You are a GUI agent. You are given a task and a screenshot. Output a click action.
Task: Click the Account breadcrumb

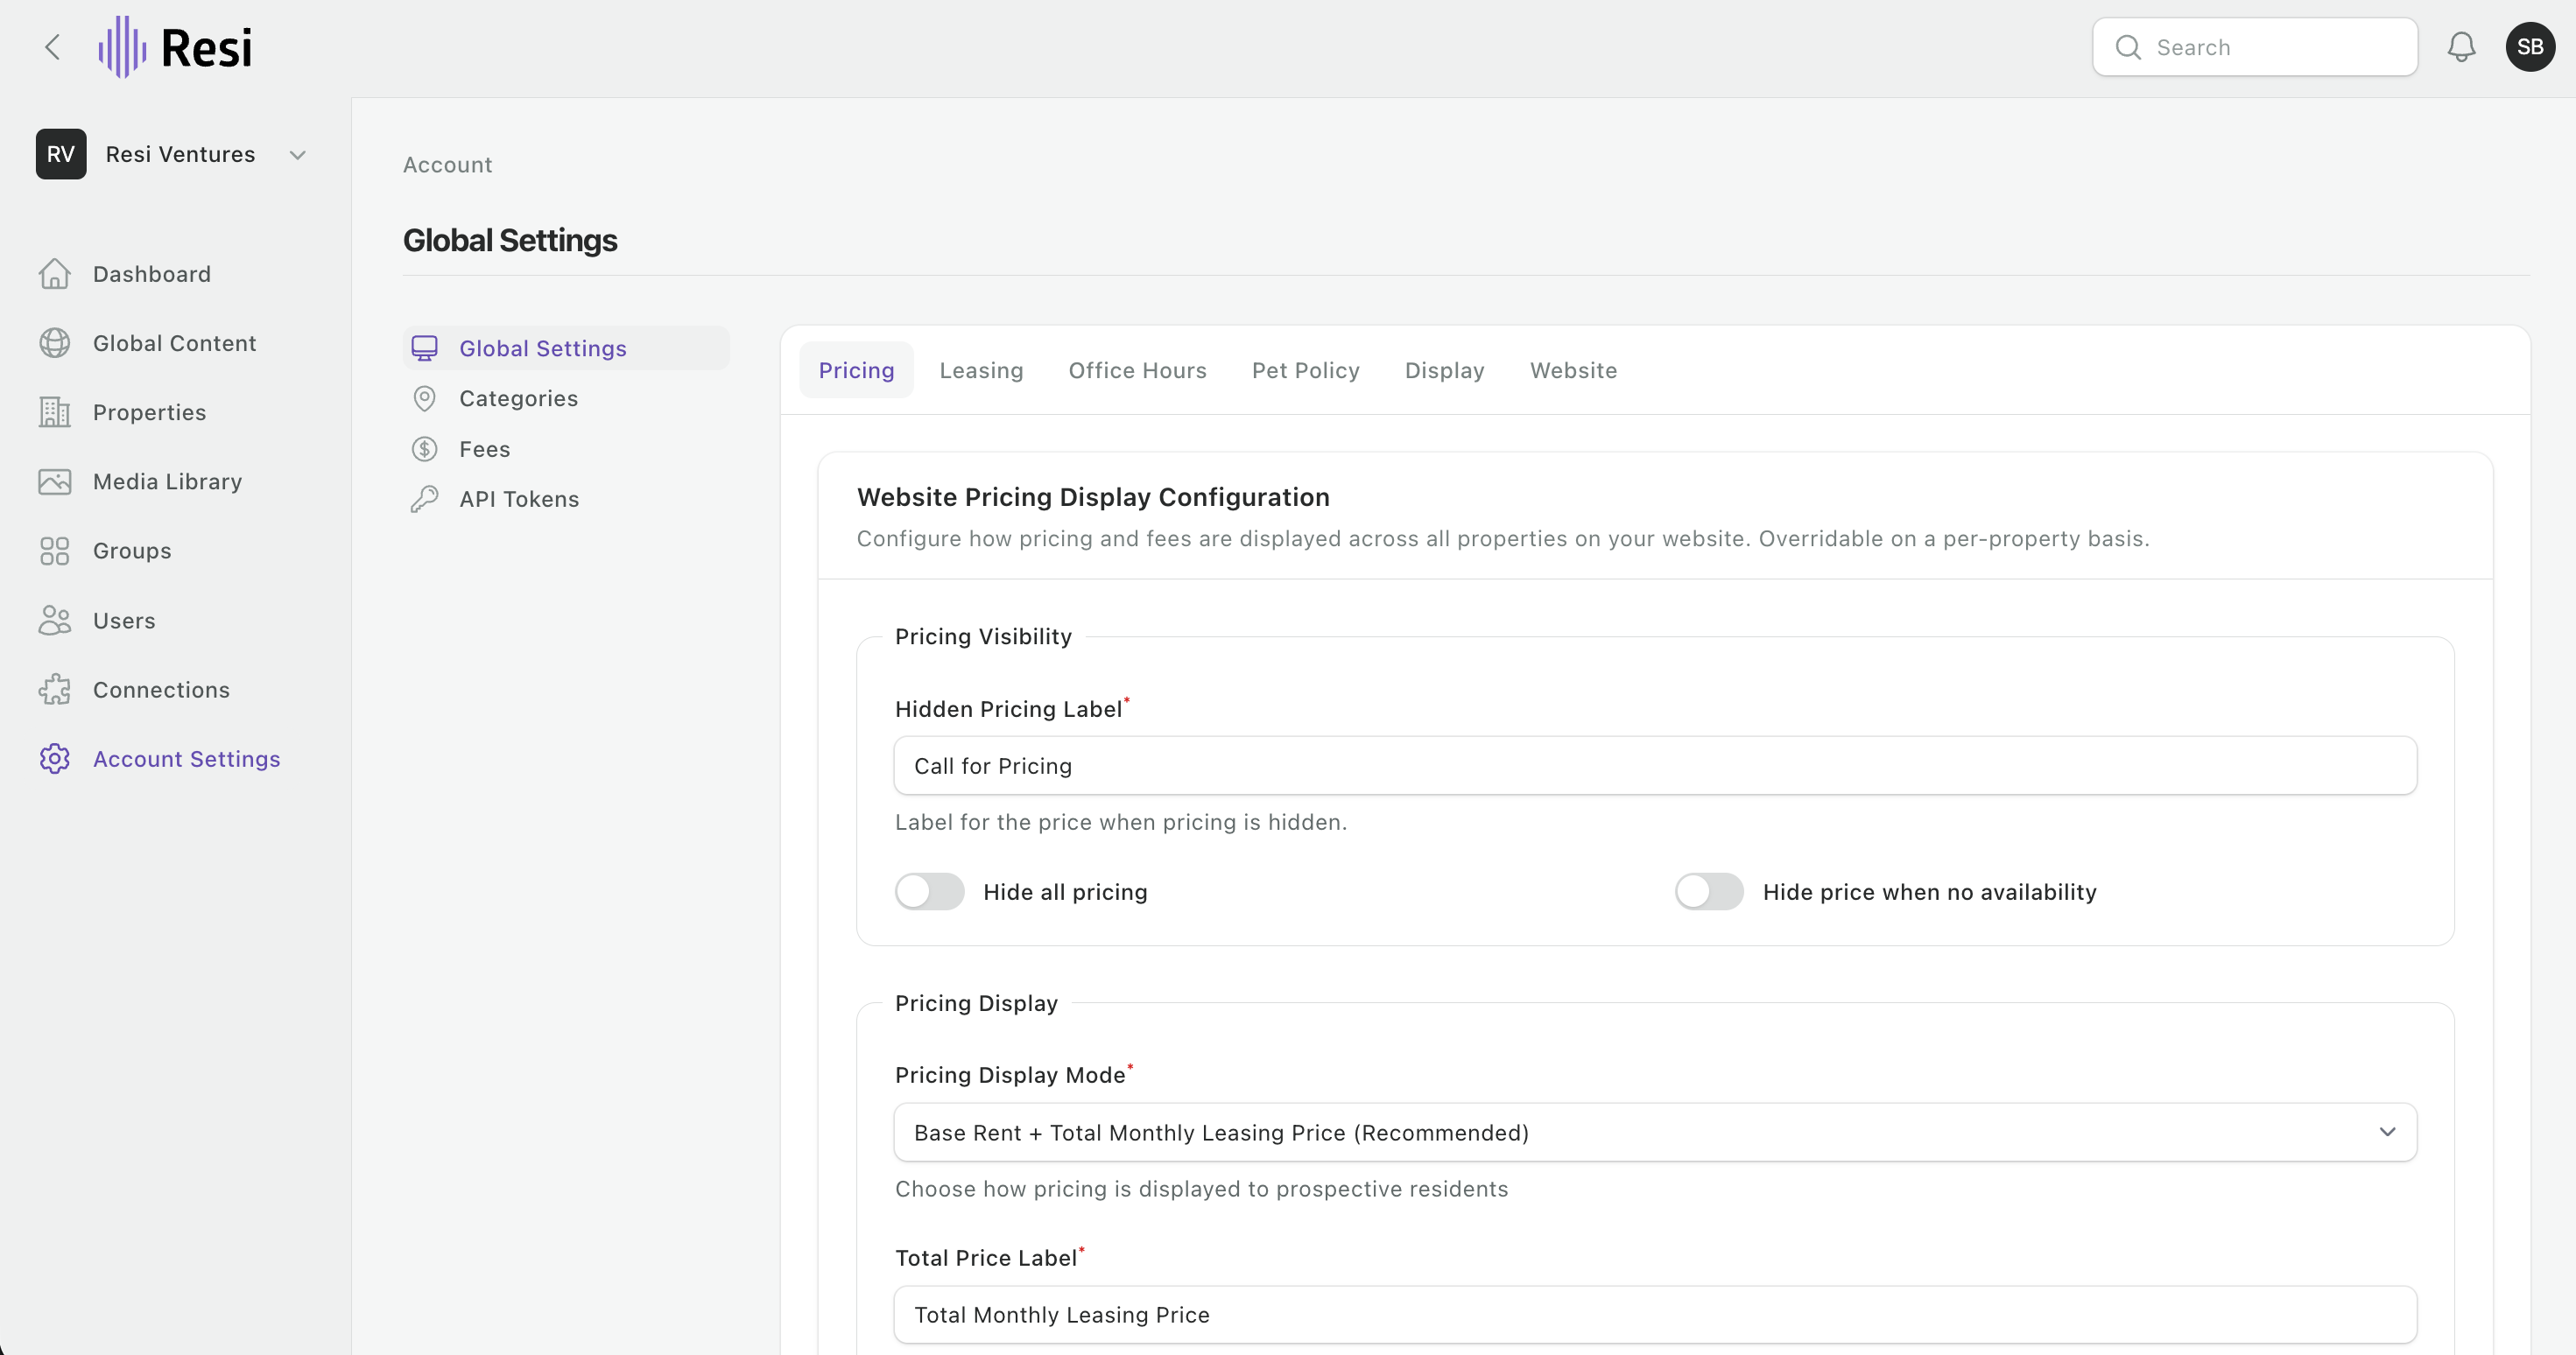coord(447,165)
